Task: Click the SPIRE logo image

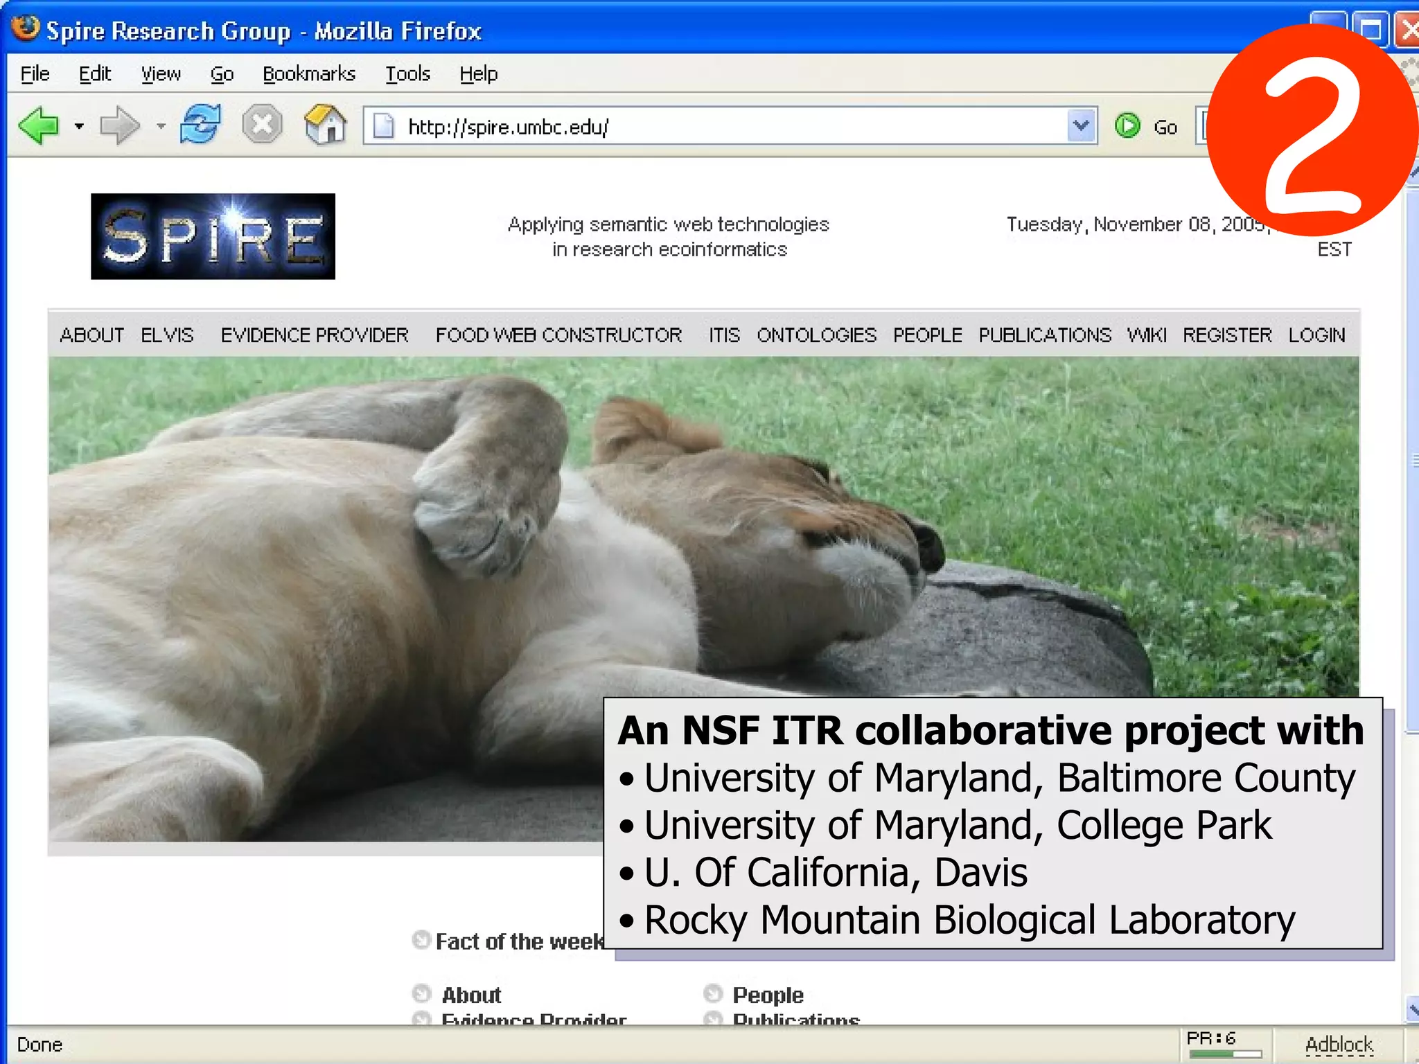Action: [x=213, y=236]
